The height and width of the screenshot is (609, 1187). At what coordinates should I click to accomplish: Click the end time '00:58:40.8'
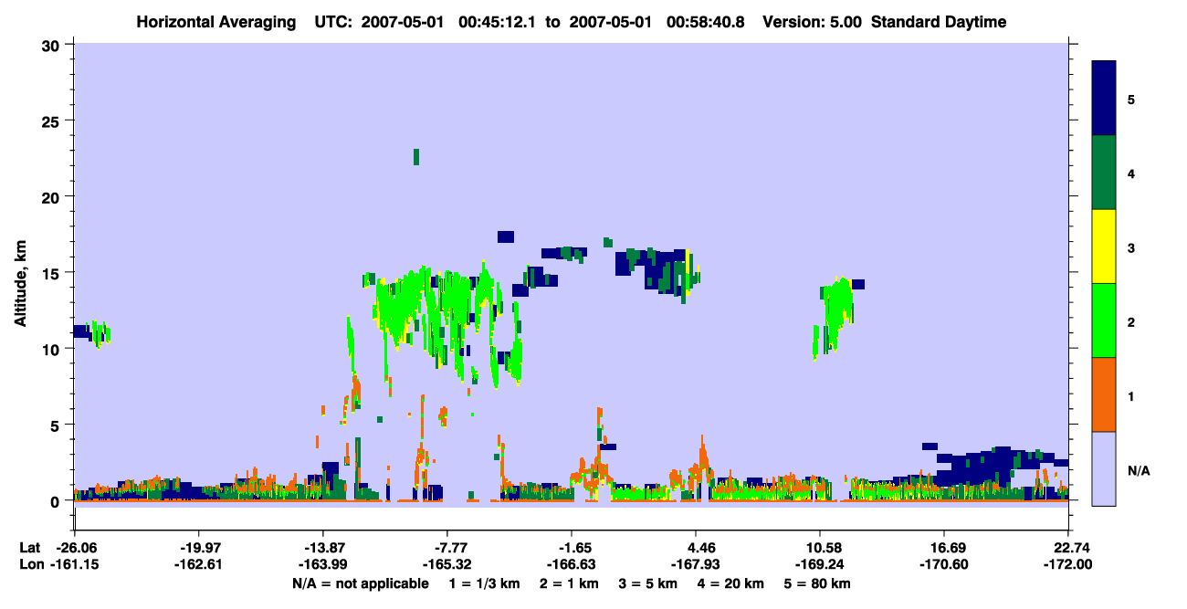(x=705, y=22)
